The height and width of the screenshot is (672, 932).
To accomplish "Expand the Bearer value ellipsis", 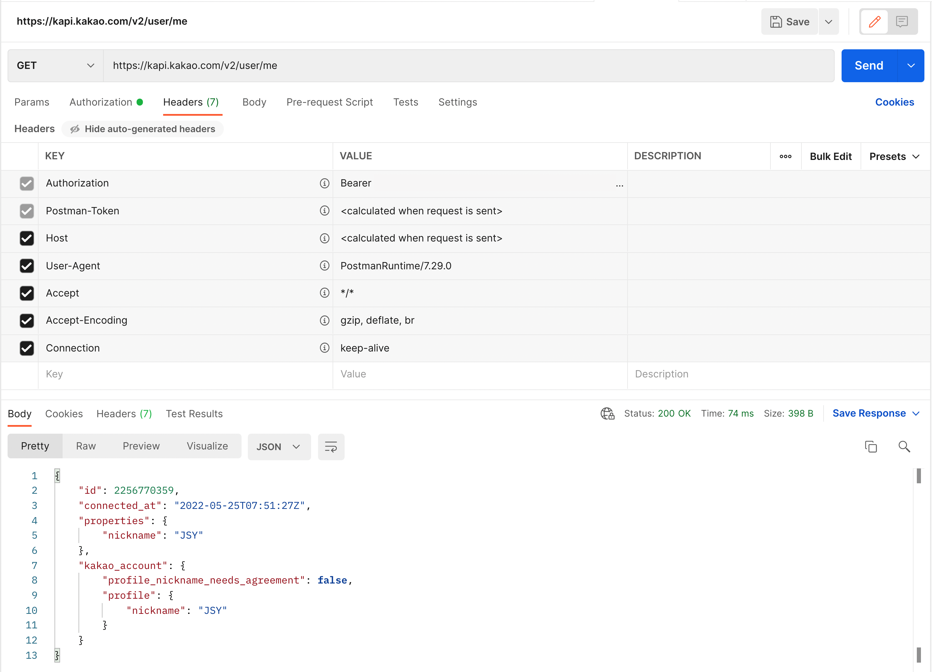I will point(619,186).
